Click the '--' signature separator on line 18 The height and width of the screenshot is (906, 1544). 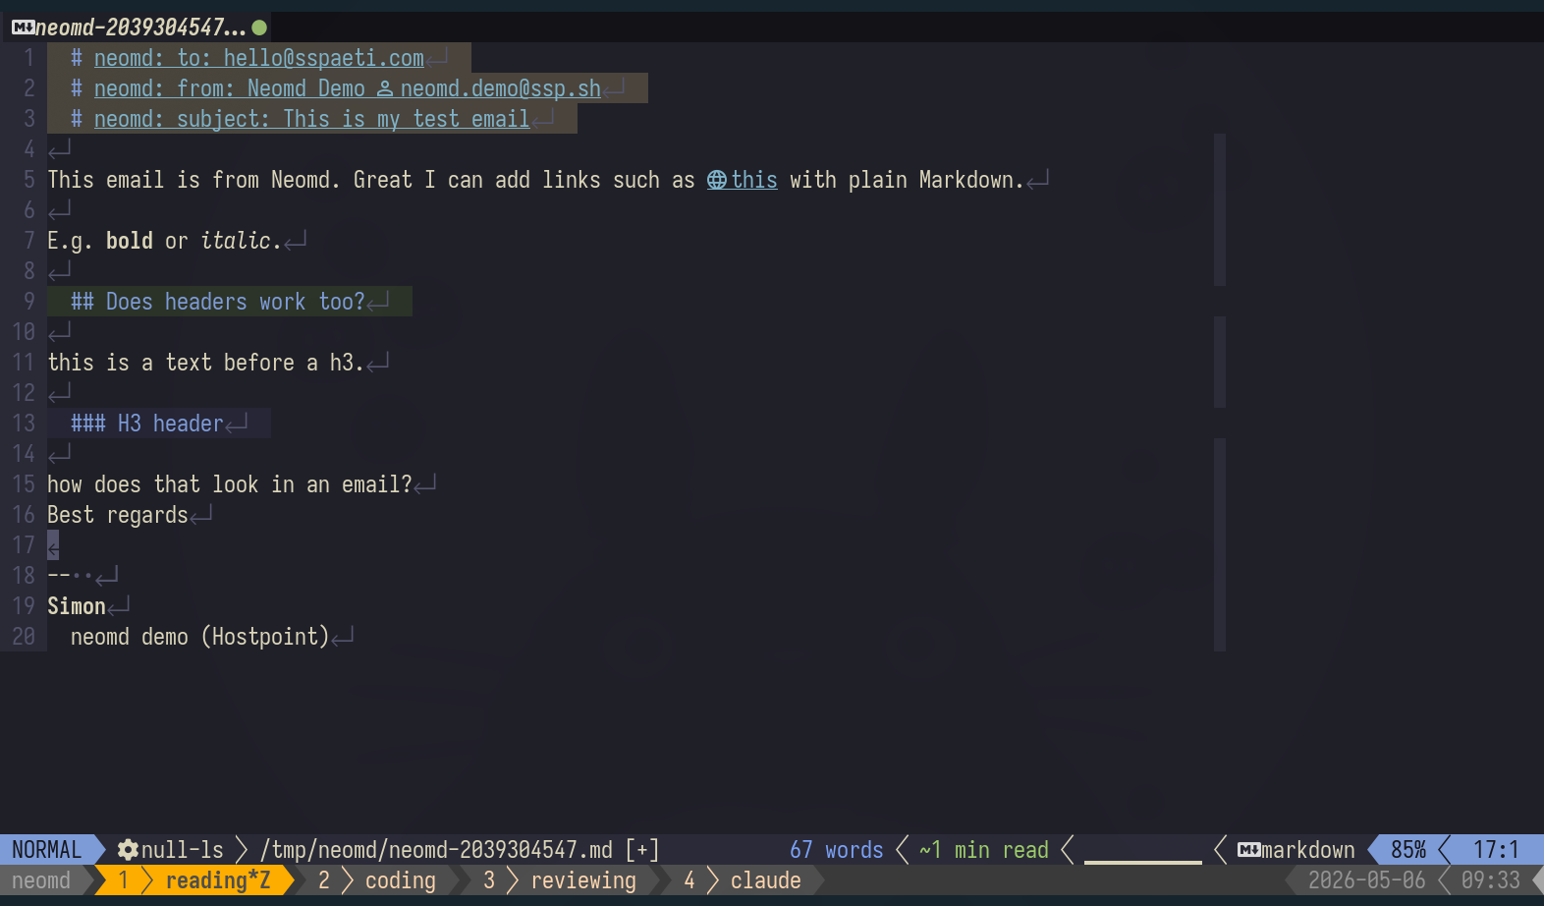pyautogui.click(x=59, y=576)
